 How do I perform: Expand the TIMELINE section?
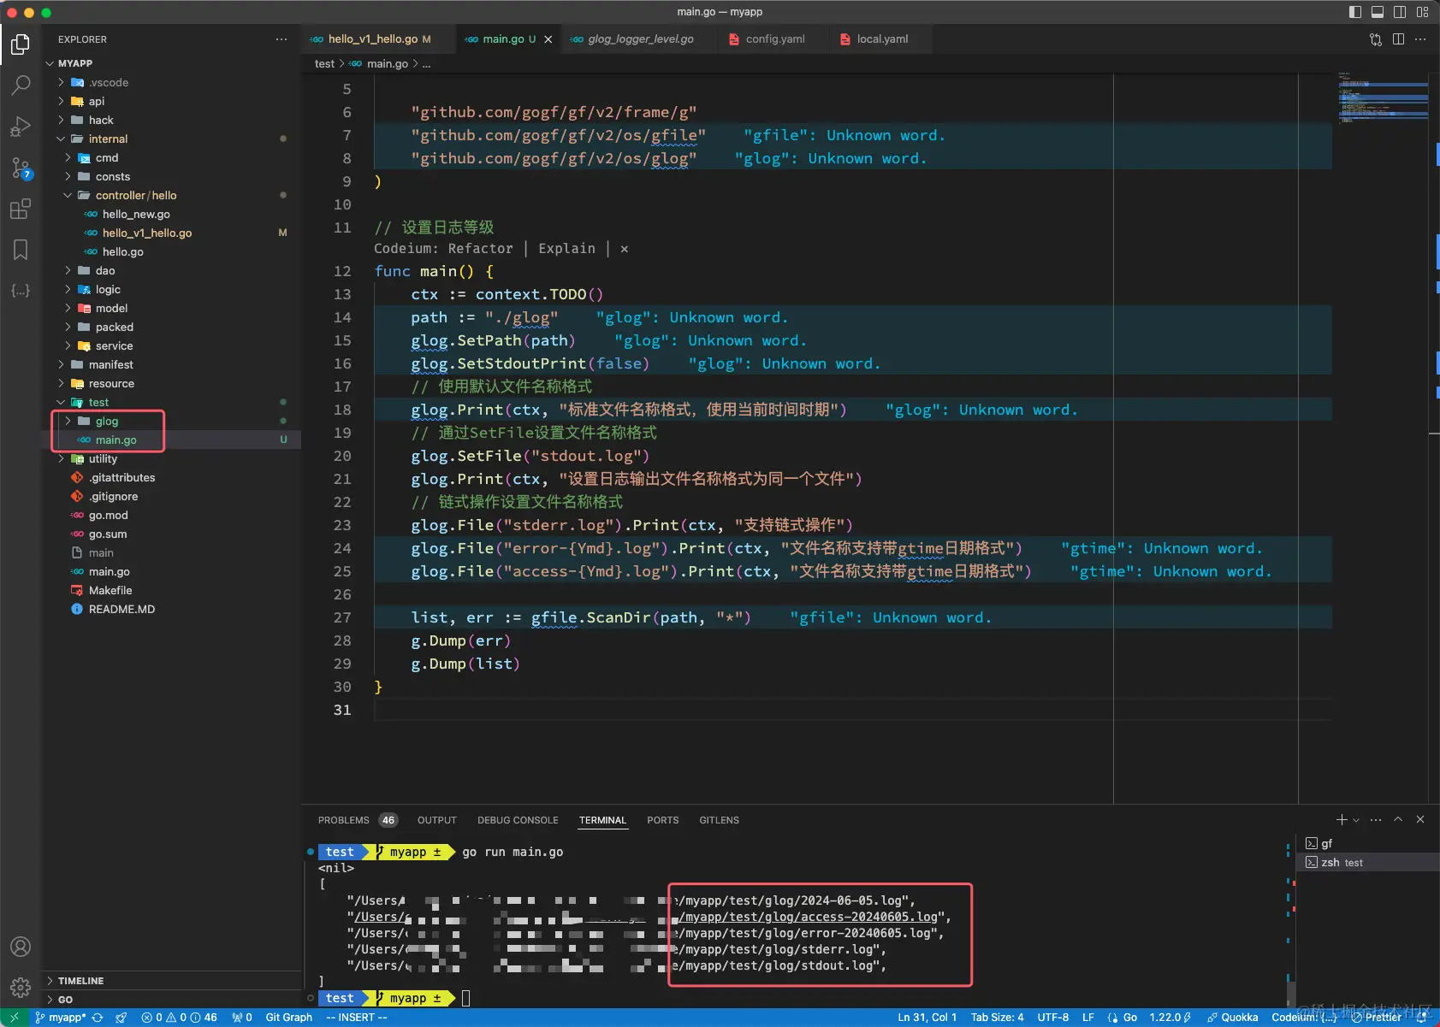pyautogui.click(x=80, y=981)
